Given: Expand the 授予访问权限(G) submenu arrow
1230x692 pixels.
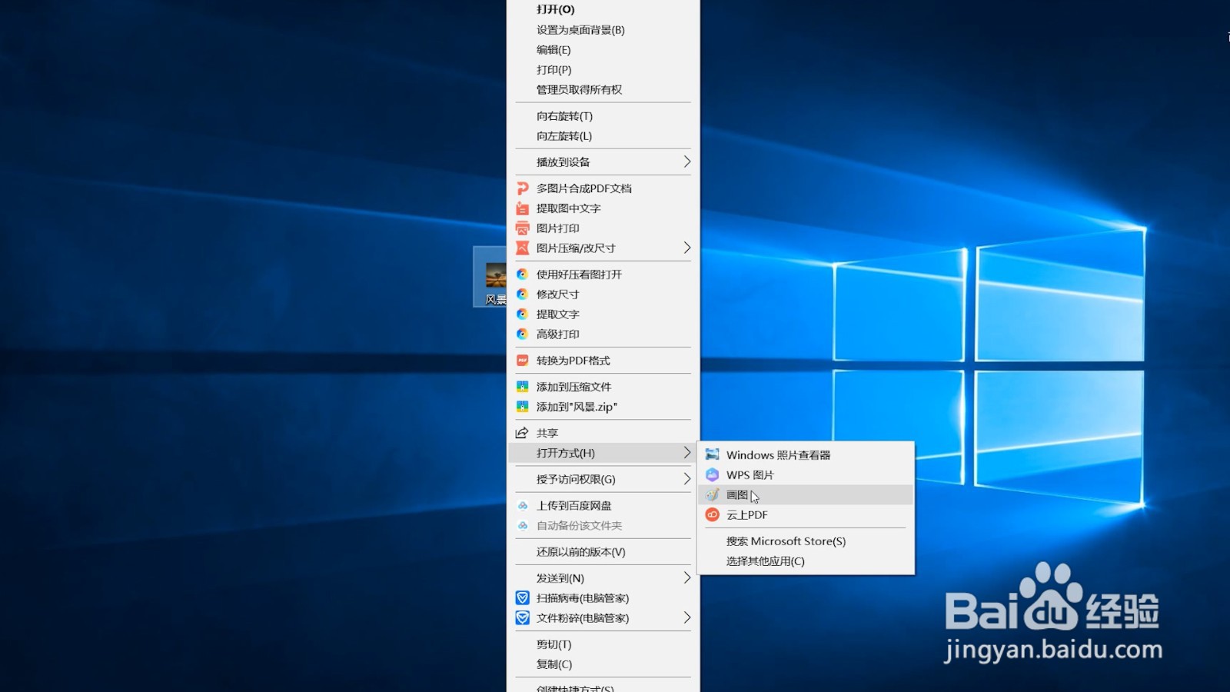Looking at the screenshot, I should [686, 480].
